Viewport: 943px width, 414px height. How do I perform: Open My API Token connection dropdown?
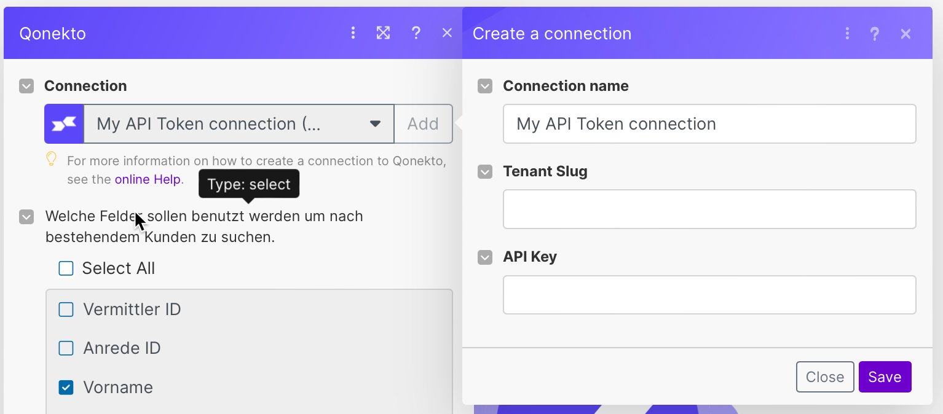pyautogui.click(x=239, y=124)
